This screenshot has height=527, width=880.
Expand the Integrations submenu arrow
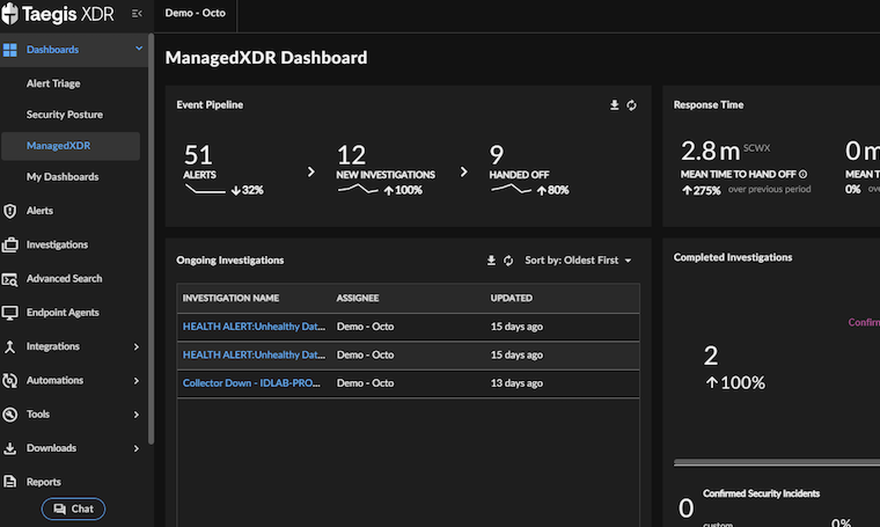click(136, 347)
